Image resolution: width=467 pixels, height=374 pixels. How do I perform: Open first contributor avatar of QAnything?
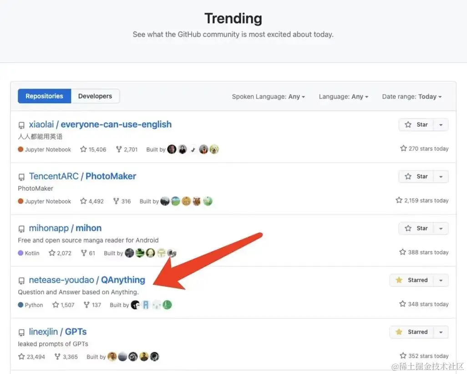pos(135,305)
